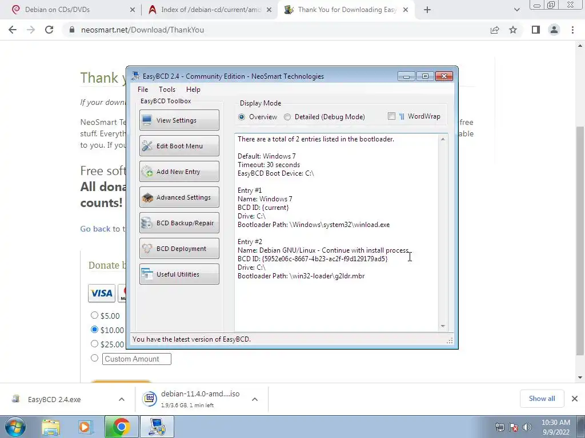This screenshot has width=585, height=438.
Task: Click network icon in system tray
Action: pyautogui.click(x=499, y=427)
